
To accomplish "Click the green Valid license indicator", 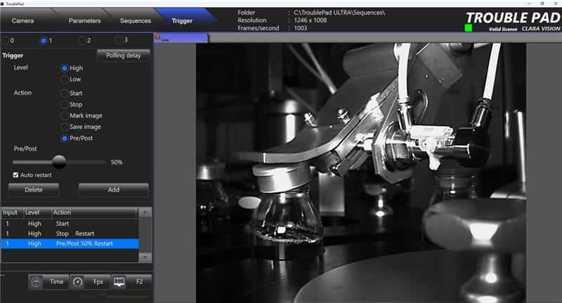I will (468, 28).
